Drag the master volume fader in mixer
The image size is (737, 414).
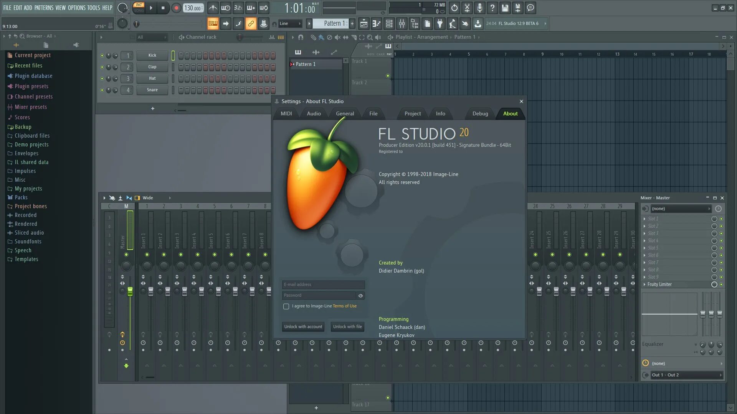[x=130, y=291]
